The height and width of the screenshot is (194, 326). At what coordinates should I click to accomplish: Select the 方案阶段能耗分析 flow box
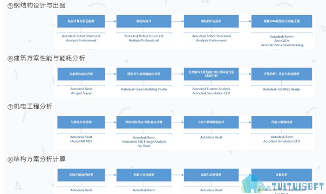tap(81, 74)
